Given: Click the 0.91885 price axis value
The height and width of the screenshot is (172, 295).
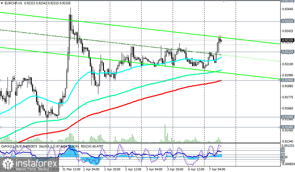Looking at the screenshot, I should coord(287,86).
